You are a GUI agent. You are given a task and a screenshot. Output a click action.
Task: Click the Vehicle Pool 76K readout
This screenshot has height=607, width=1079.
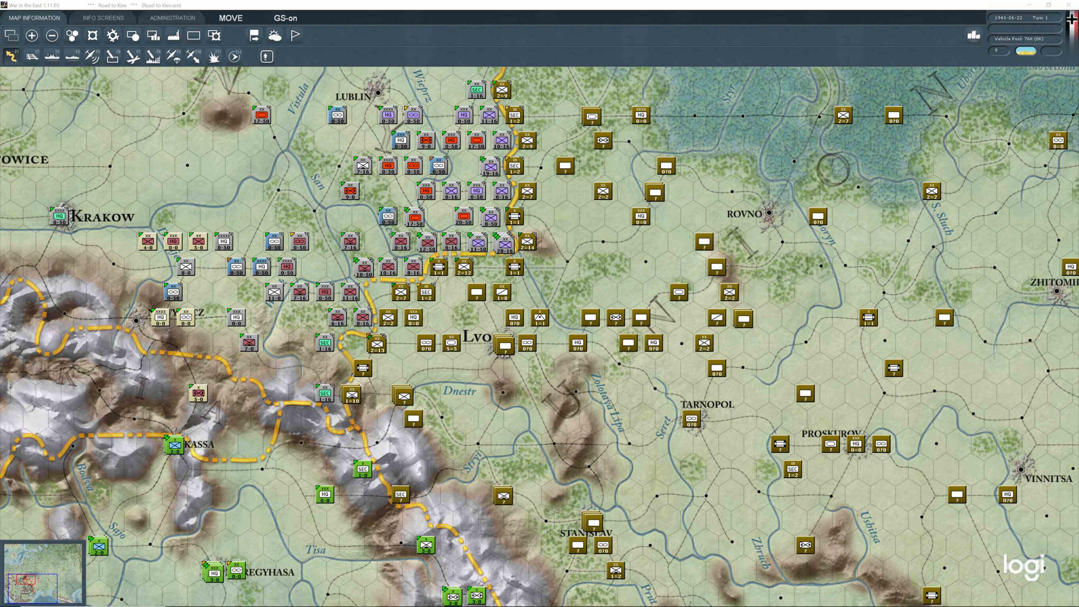pyautogui.click(x=1024, y=39)
